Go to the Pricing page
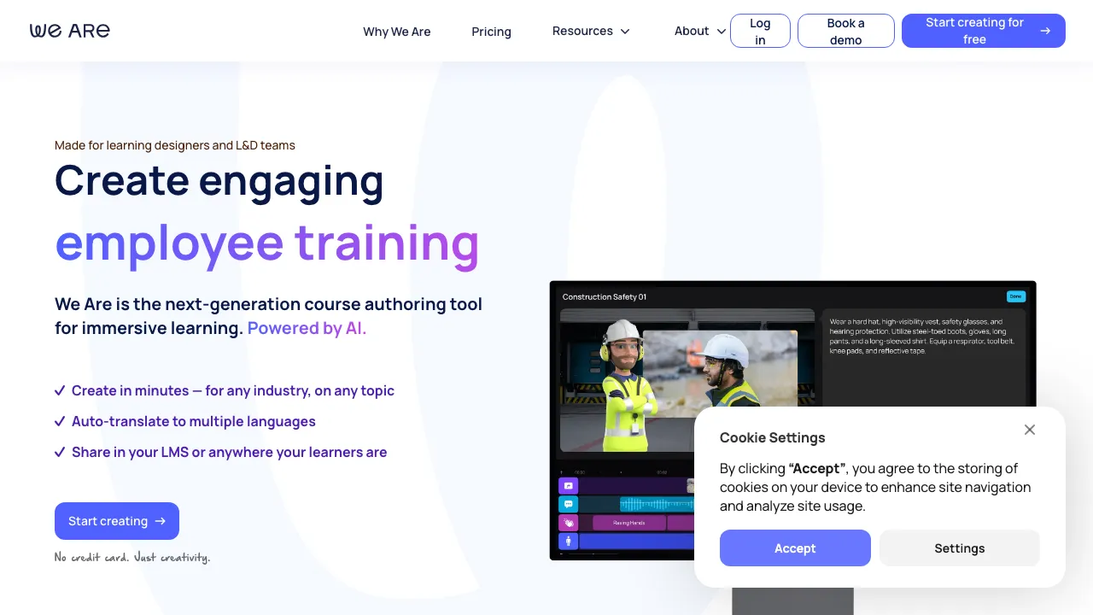 click(491, 32)
